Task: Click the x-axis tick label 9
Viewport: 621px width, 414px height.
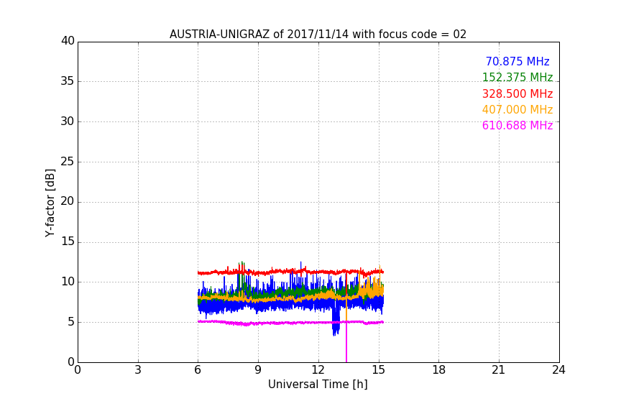Action: (x=258, y=370)
